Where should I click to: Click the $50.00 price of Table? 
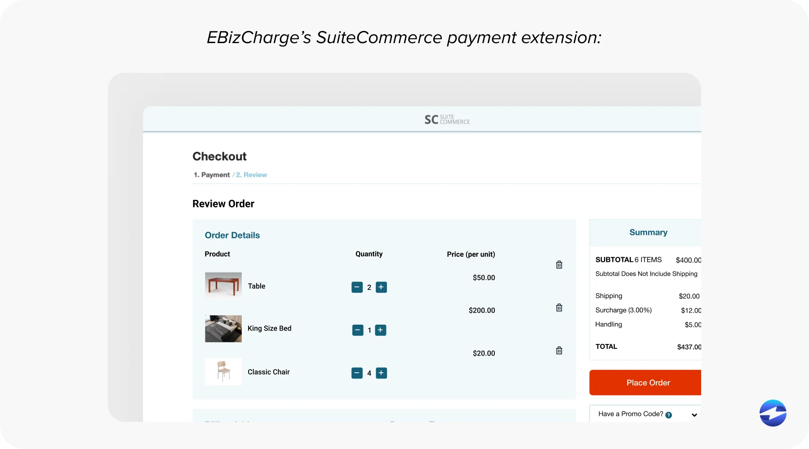click(x=484, y=277)
